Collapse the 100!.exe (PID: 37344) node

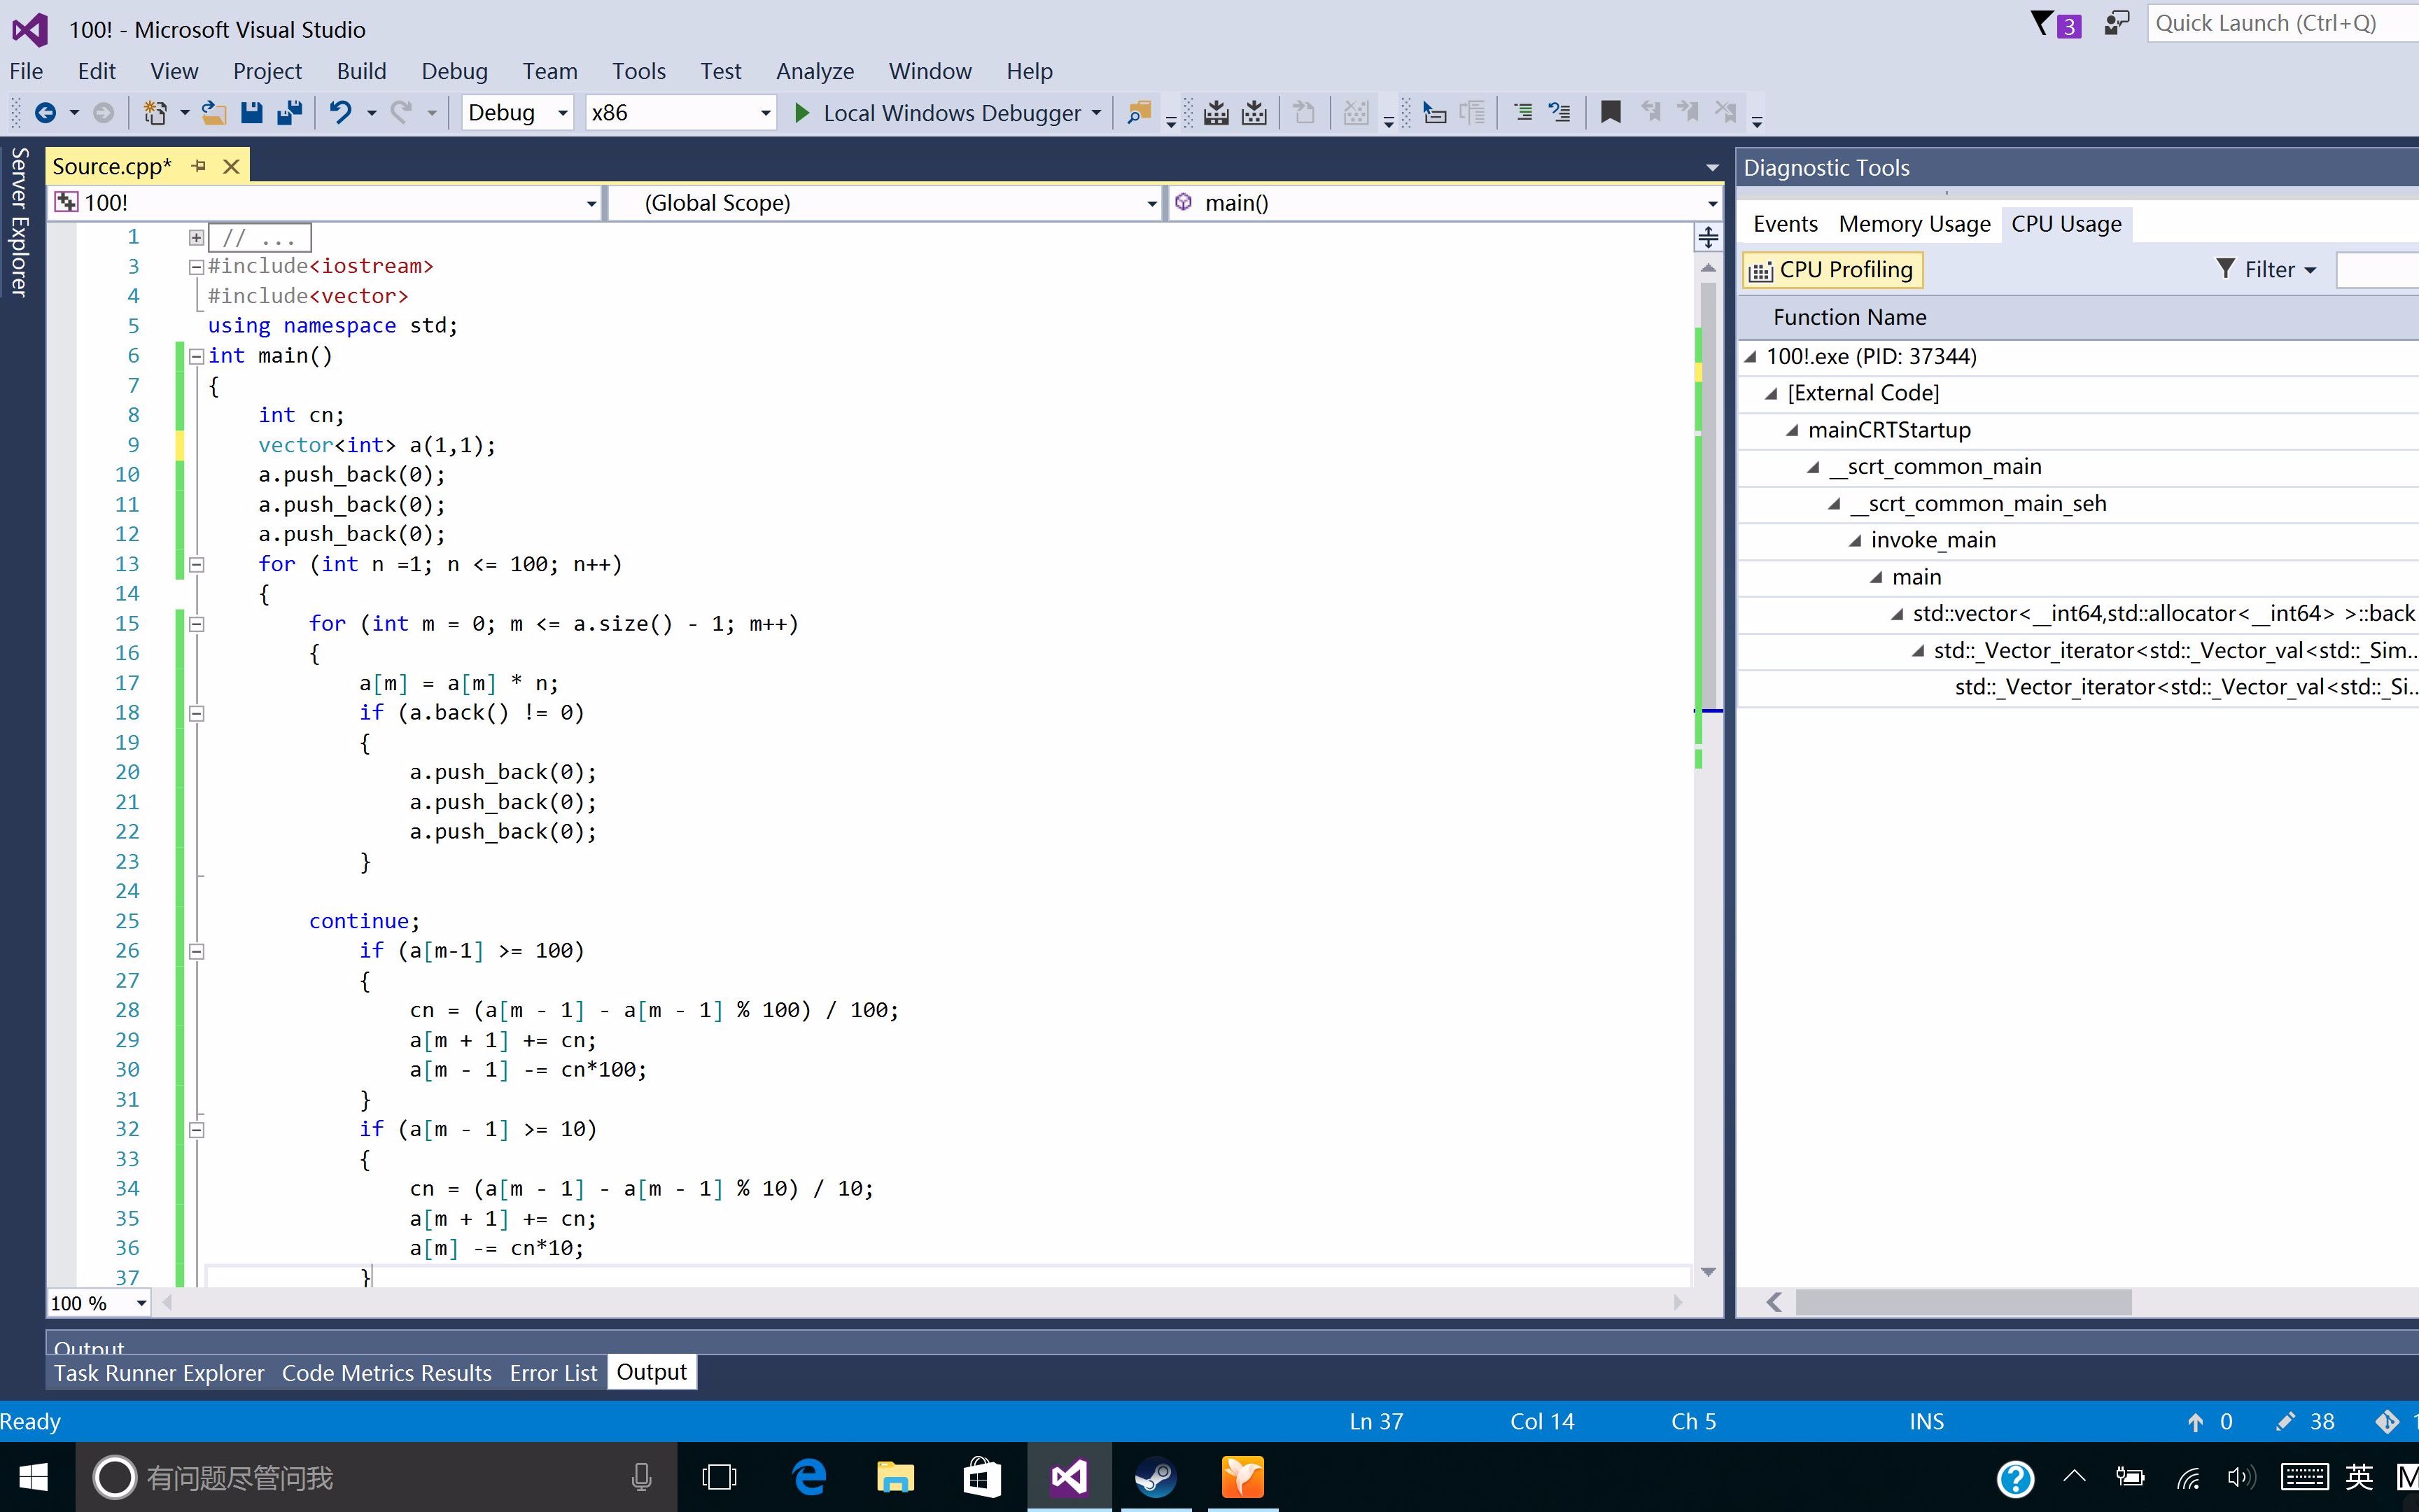click(x=1751, y=357)
